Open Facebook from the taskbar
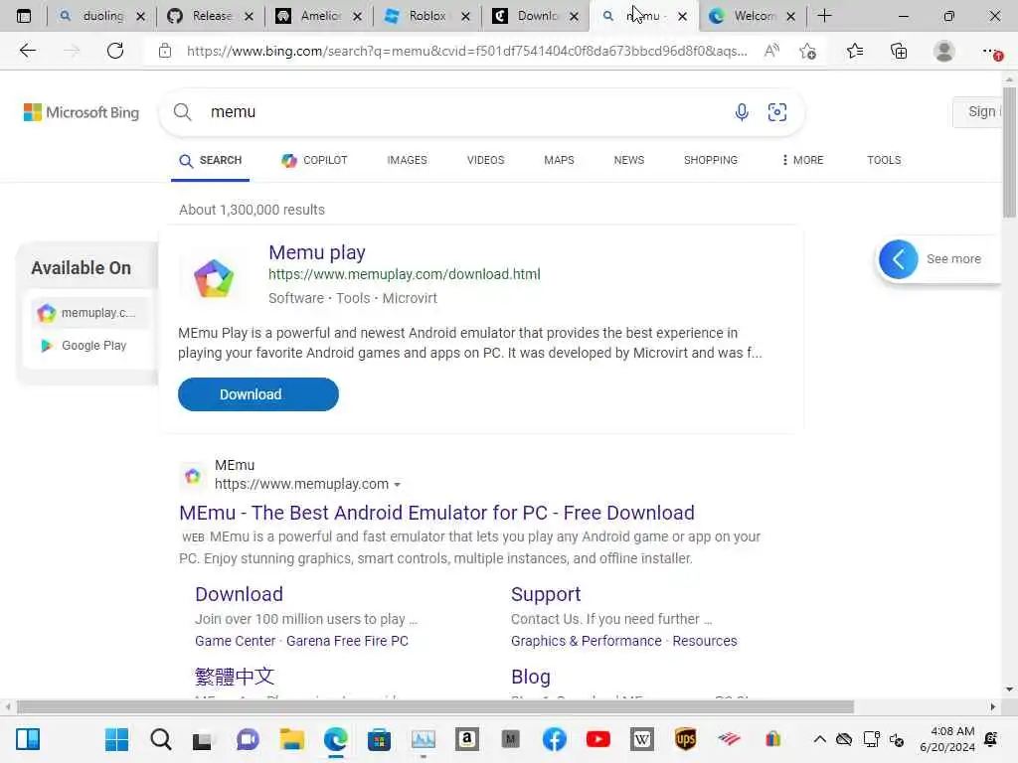The image size is (1018, 763). [554, 739]
